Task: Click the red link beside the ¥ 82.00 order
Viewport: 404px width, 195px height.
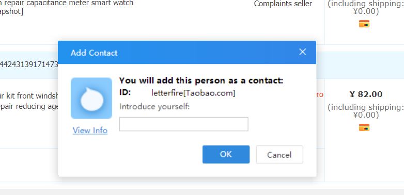Action: (x=320, y=95)
